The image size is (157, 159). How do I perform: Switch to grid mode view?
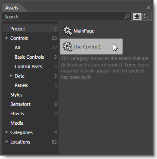(x=137, y=16)
